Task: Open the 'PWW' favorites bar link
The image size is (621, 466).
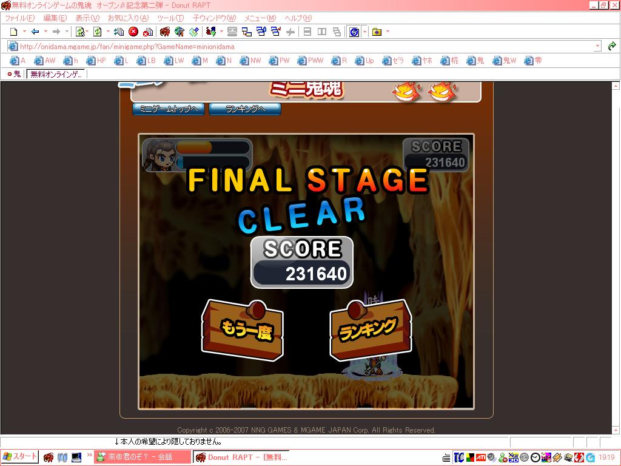Action: (310, 61)
